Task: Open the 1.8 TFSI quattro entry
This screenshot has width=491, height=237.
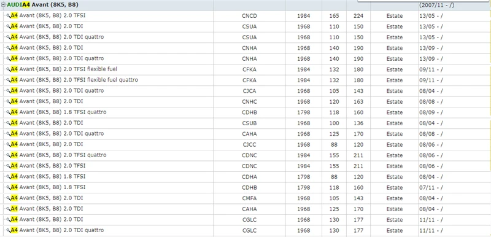Action: (x=58, y=112)
